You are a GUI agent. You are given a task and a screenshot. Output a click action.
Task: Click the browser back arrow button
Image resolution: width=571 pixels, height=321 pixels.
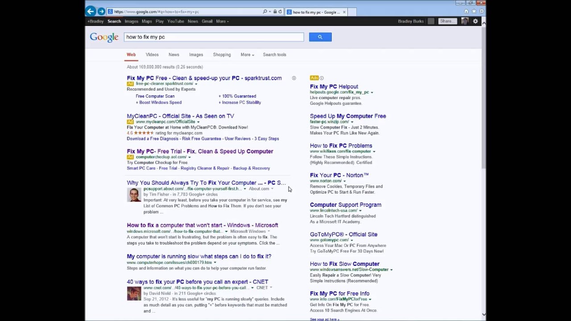(91, 11)
